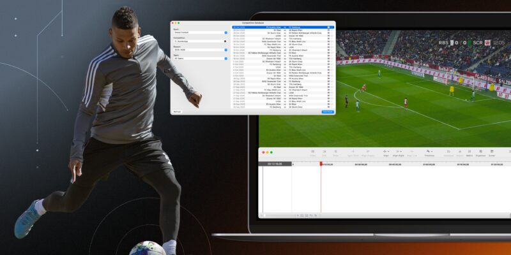Click the blue Download button
Screen dimensions: 511x255
(328, 112)
